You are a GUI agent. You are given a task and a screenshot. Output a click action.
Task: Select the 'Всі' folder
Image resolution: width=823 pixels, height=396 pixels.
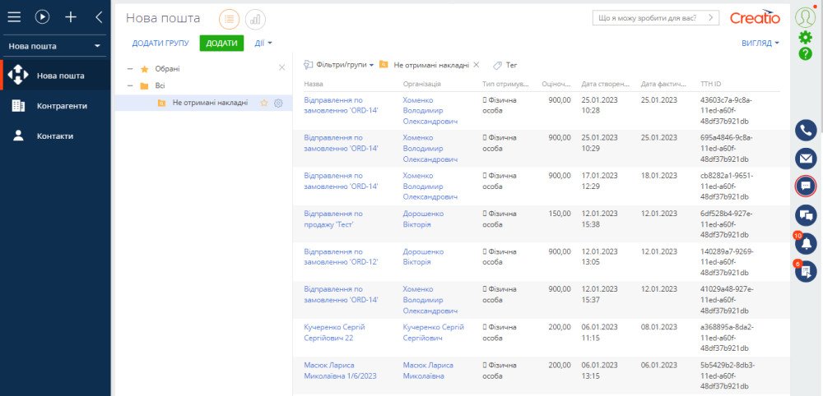coord(160,86)
